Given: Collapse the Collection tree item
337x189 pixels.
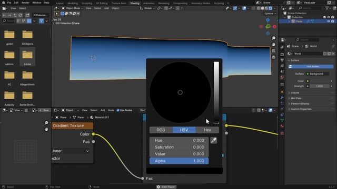Looking at the screenshot, I should pos(285,17).
